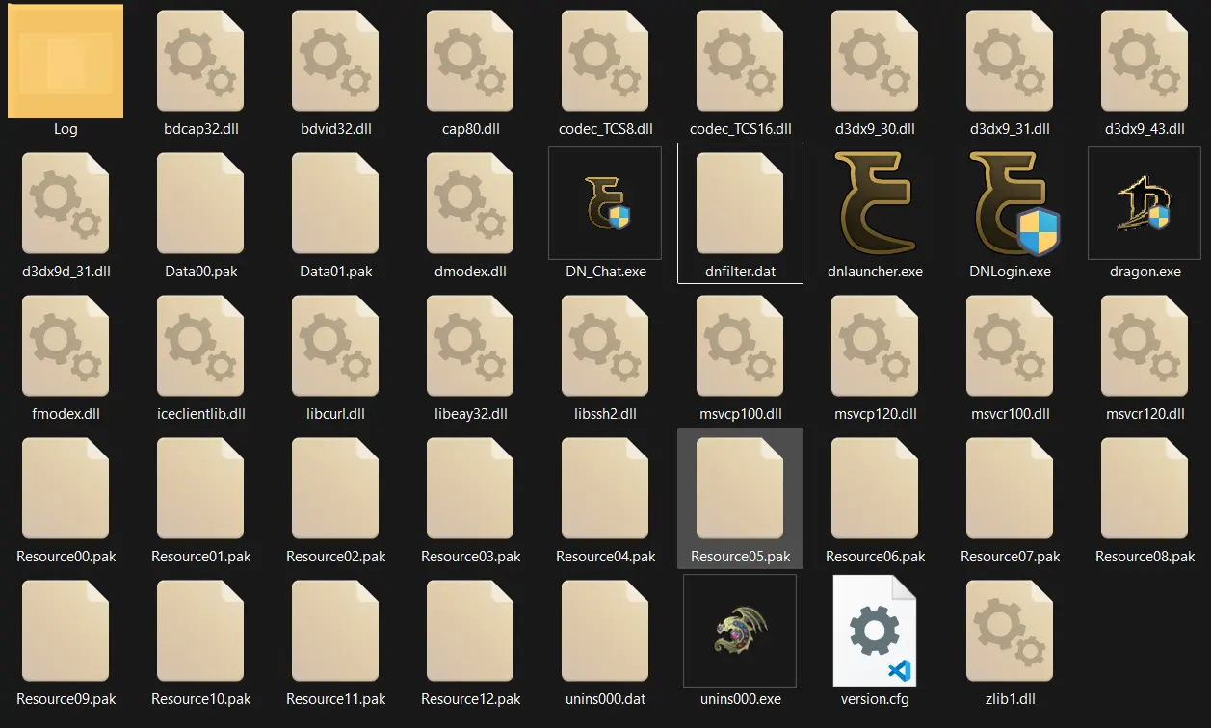Image resolution: width=1211 pixels, height=728 pixels.
Task: Click the fmodex.dll file icon
Action: pos(66,347)
